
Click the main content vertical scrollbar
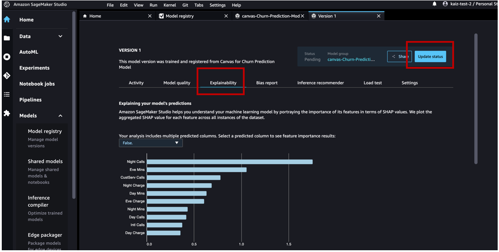[x=476, y=99]
